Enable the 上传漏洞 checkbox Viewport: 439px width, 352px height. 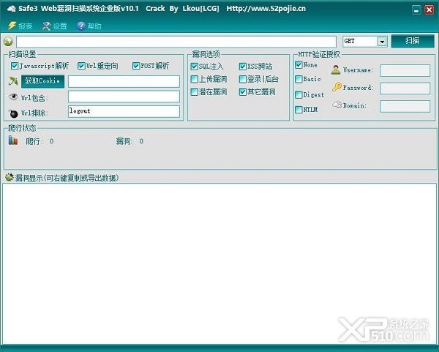point(194,79)
